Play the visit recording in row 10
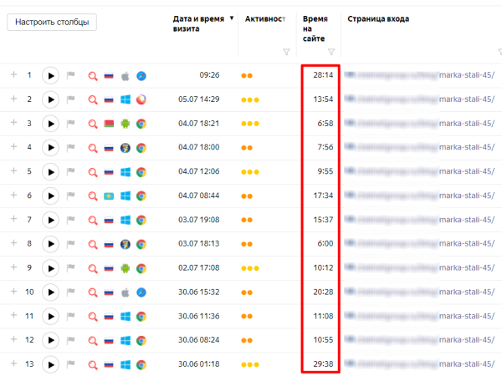The height and width of the screenshot is (376, 502). pos(50,292)
